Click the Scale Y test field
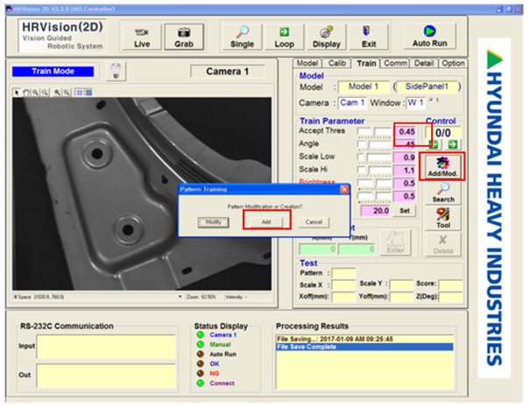This screenshot has height=406, width=530. [x=401, y=285]
